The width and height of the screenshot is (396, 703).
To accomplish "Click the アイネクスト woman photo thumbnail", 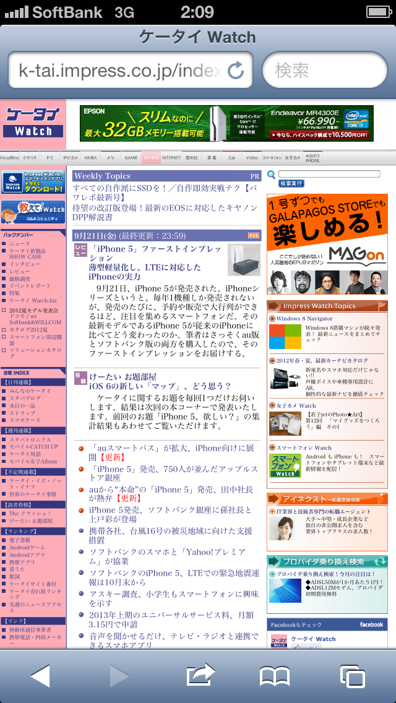I will 285,528.
